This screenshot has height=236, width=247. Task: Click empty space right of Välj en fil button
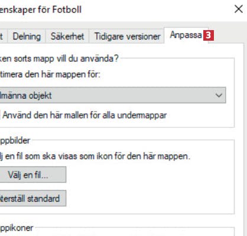[x=149, y=175]
